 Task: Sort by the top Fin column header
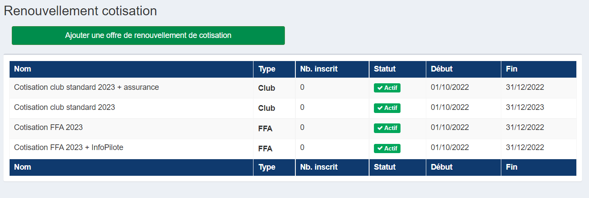[511, 69]
